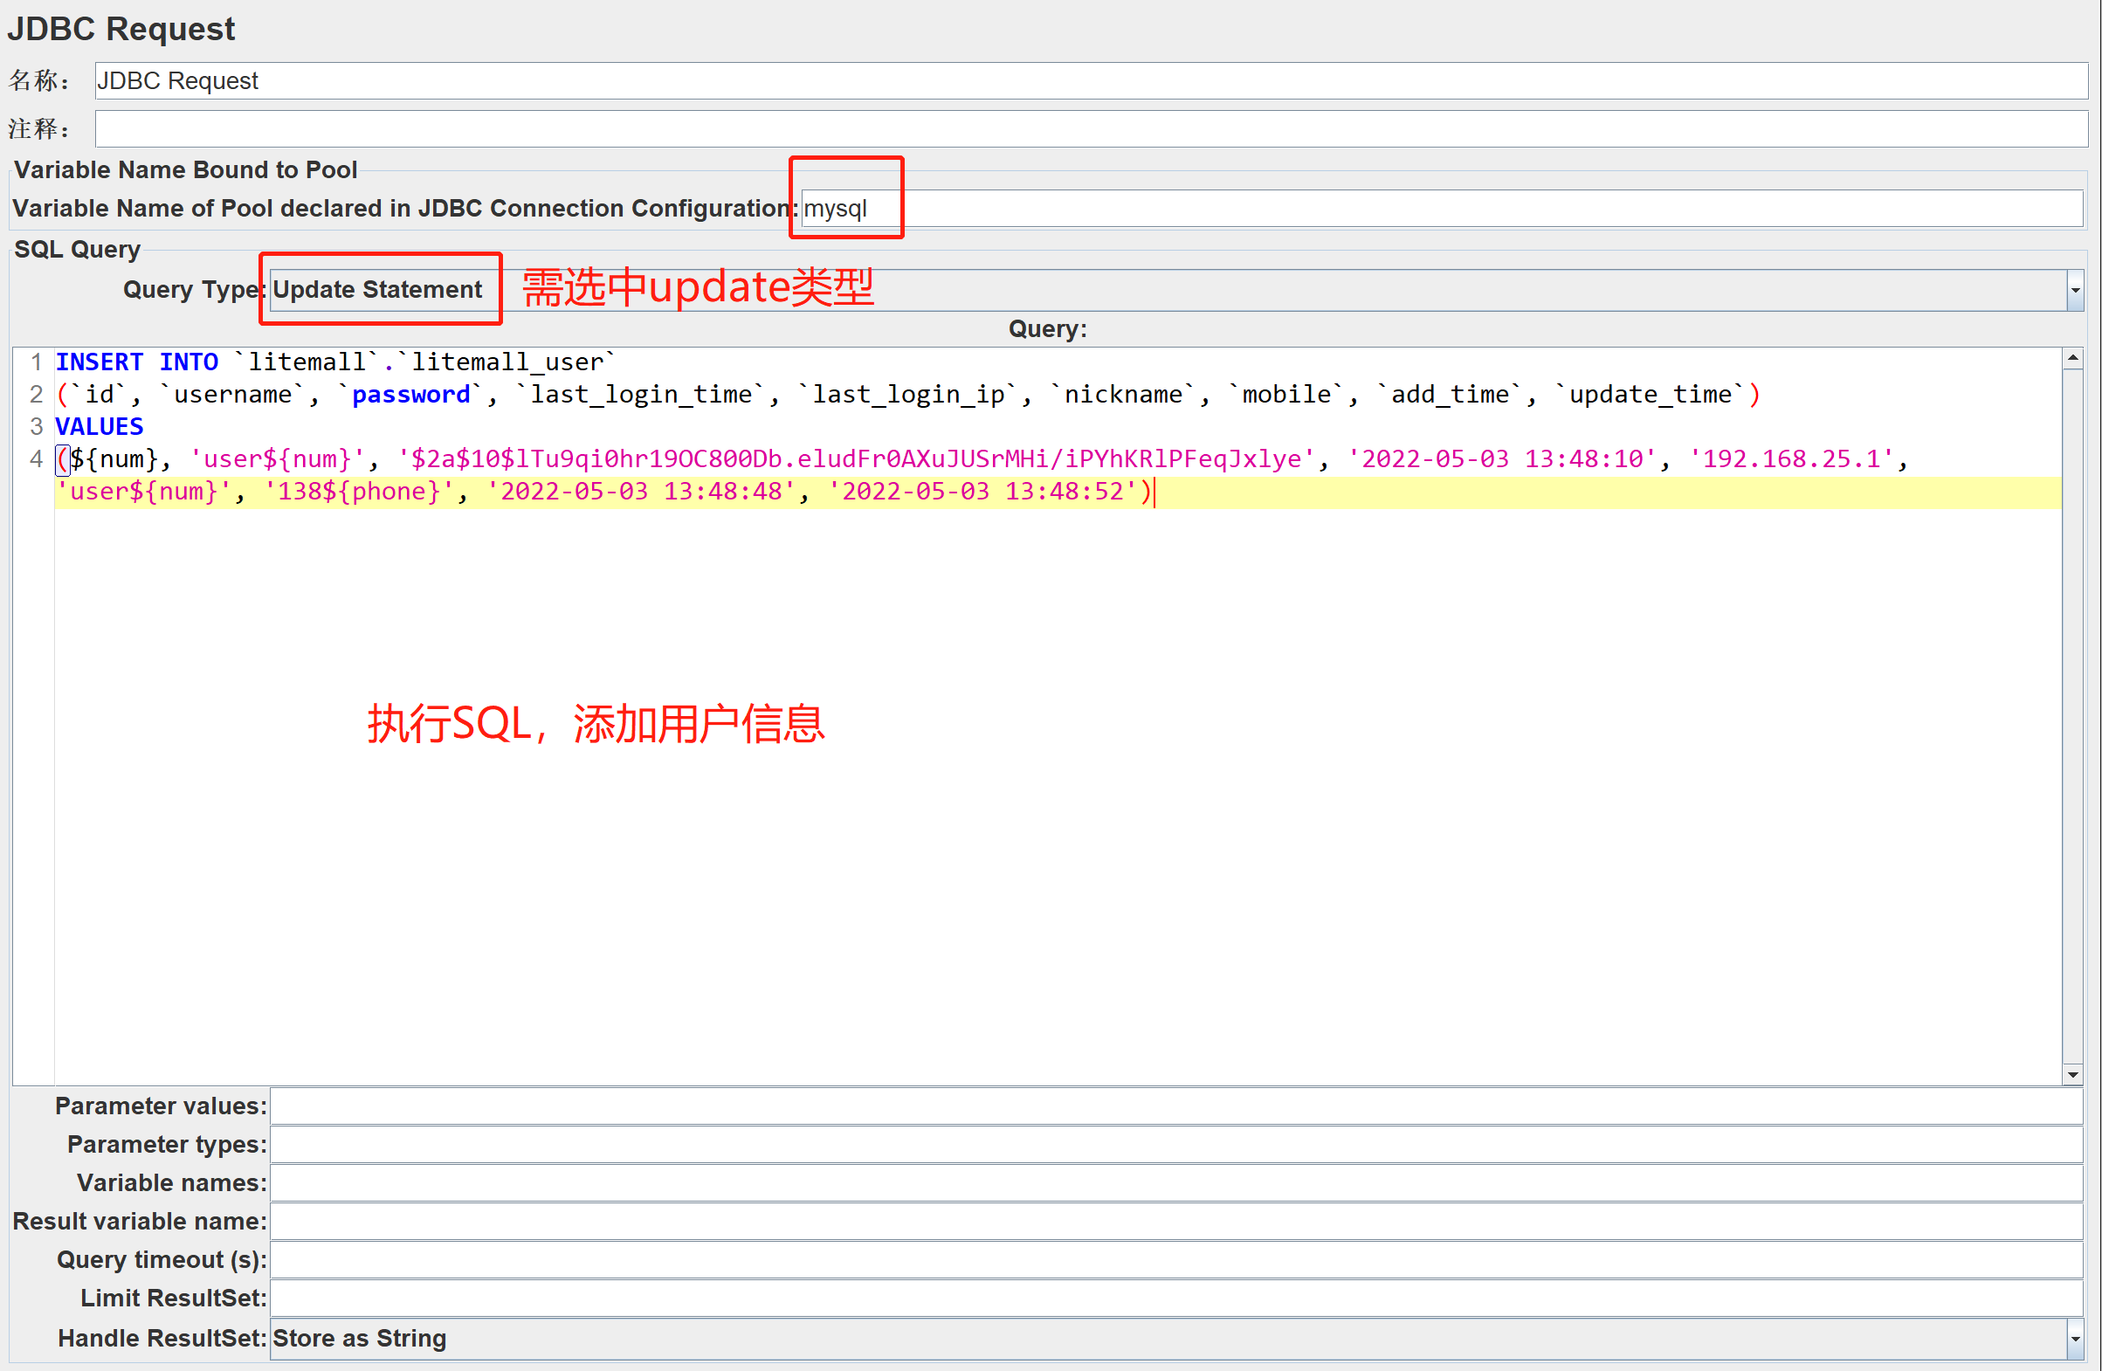This screenshot has height=1371, width=2102.
Task: Open the Handle ResultSet dropdown arrow
Action: [x=2075, y=1339]
